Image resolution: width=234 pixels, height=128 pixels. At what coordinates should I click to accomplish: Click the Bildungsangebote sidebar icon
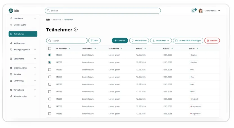click(x=11, y=49)
